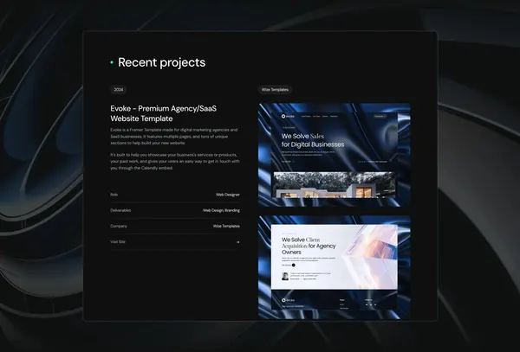
Task: Click the paragraph starting 'Evoke is a Framer Template'
Action: tap(174, 137)
